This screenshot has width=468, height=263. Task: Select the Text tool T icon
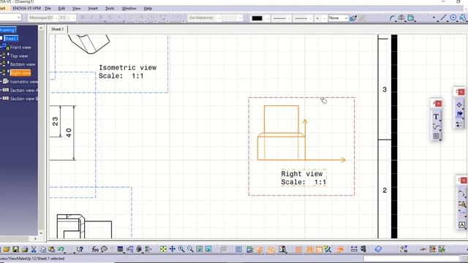pos(436,117)
